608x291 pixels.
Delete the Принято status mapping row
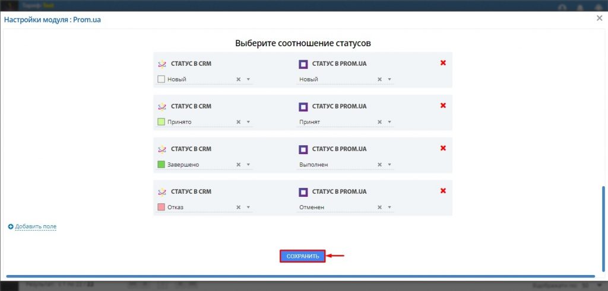pyautogui.click(x=443, y=105)
